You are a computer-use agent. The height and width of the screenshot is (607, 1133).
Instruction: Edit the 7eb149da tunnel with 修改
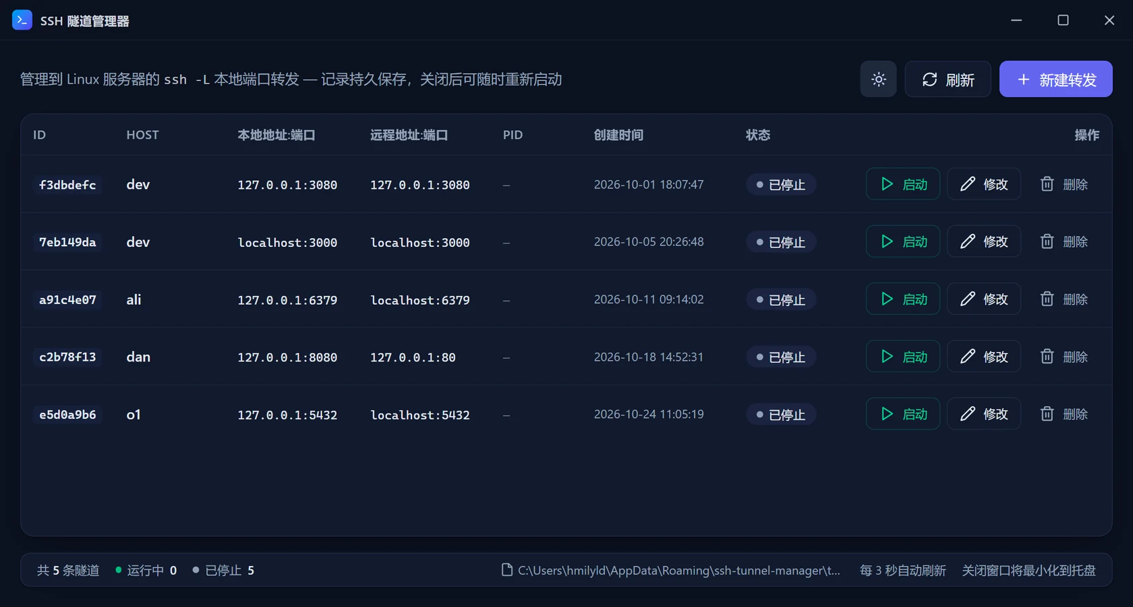984,241
